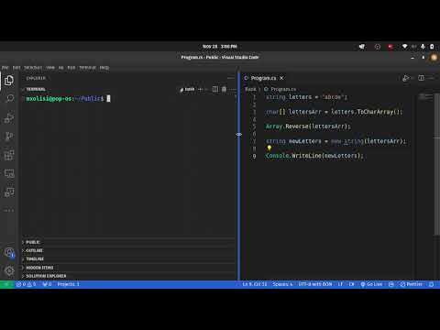Viewport: 440px width, 330px height.
Task: Kill terminal with the trash icon
Action: click(224, 89)
